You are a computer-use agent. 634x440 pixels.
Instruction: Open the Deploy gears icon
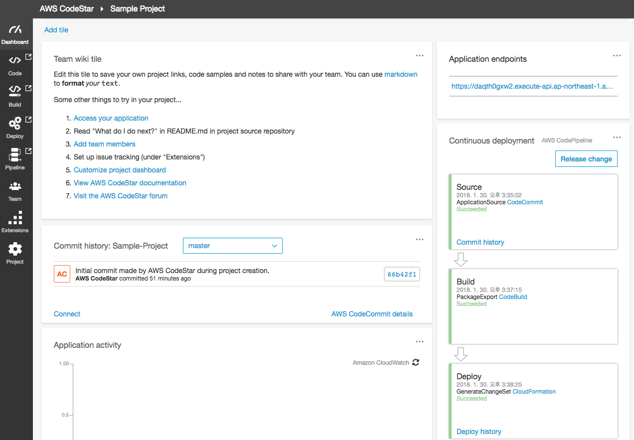[15, 123]
